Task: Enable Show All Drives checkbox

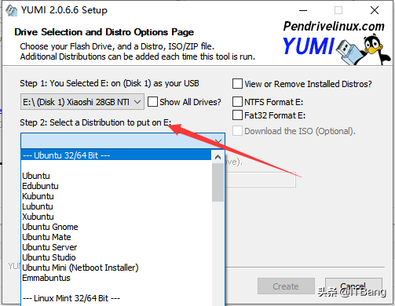Action: [152, 102]
